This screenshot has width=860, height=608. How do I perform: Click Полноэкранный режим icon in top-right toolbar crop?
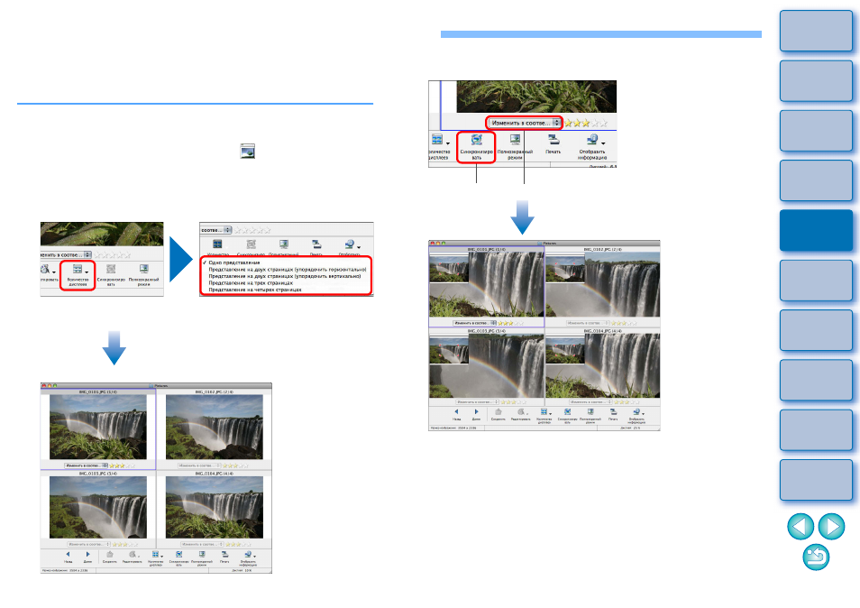click(515, 140)
